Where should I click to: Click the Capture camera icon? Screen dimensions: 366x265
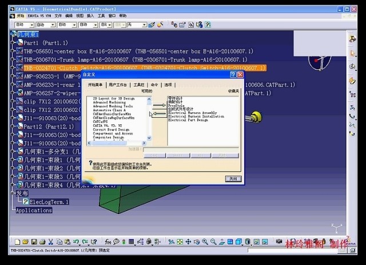click(x=279, y=242)
